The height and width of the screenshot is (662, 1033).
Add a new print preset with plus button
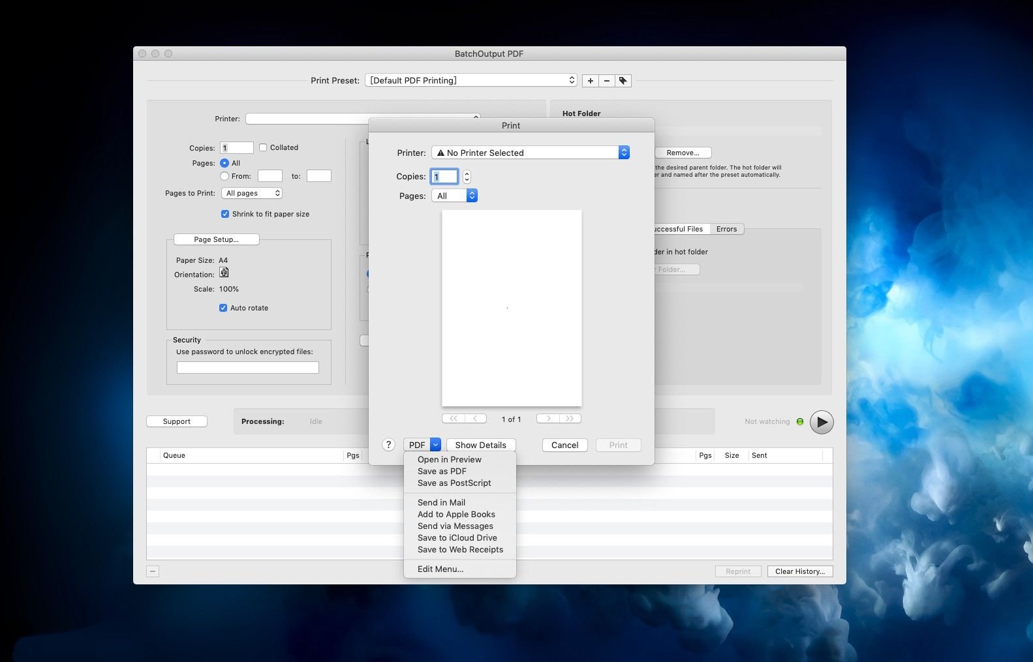[590, 81]
